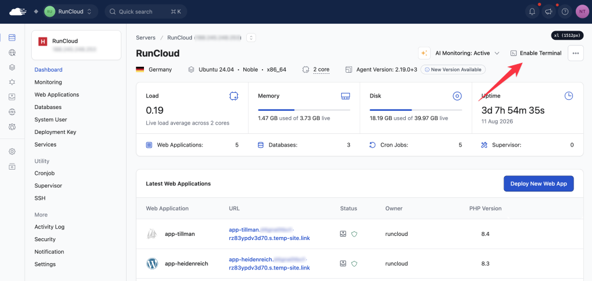The image size is (592, 281).
Task: Click the Databases count row
Action: coord(304,145)
